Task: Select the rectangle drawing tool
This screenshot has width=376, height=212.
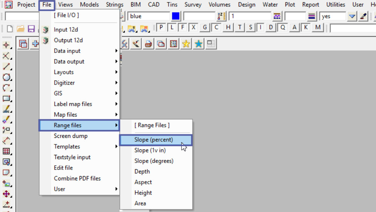Action: pos(7,98)
